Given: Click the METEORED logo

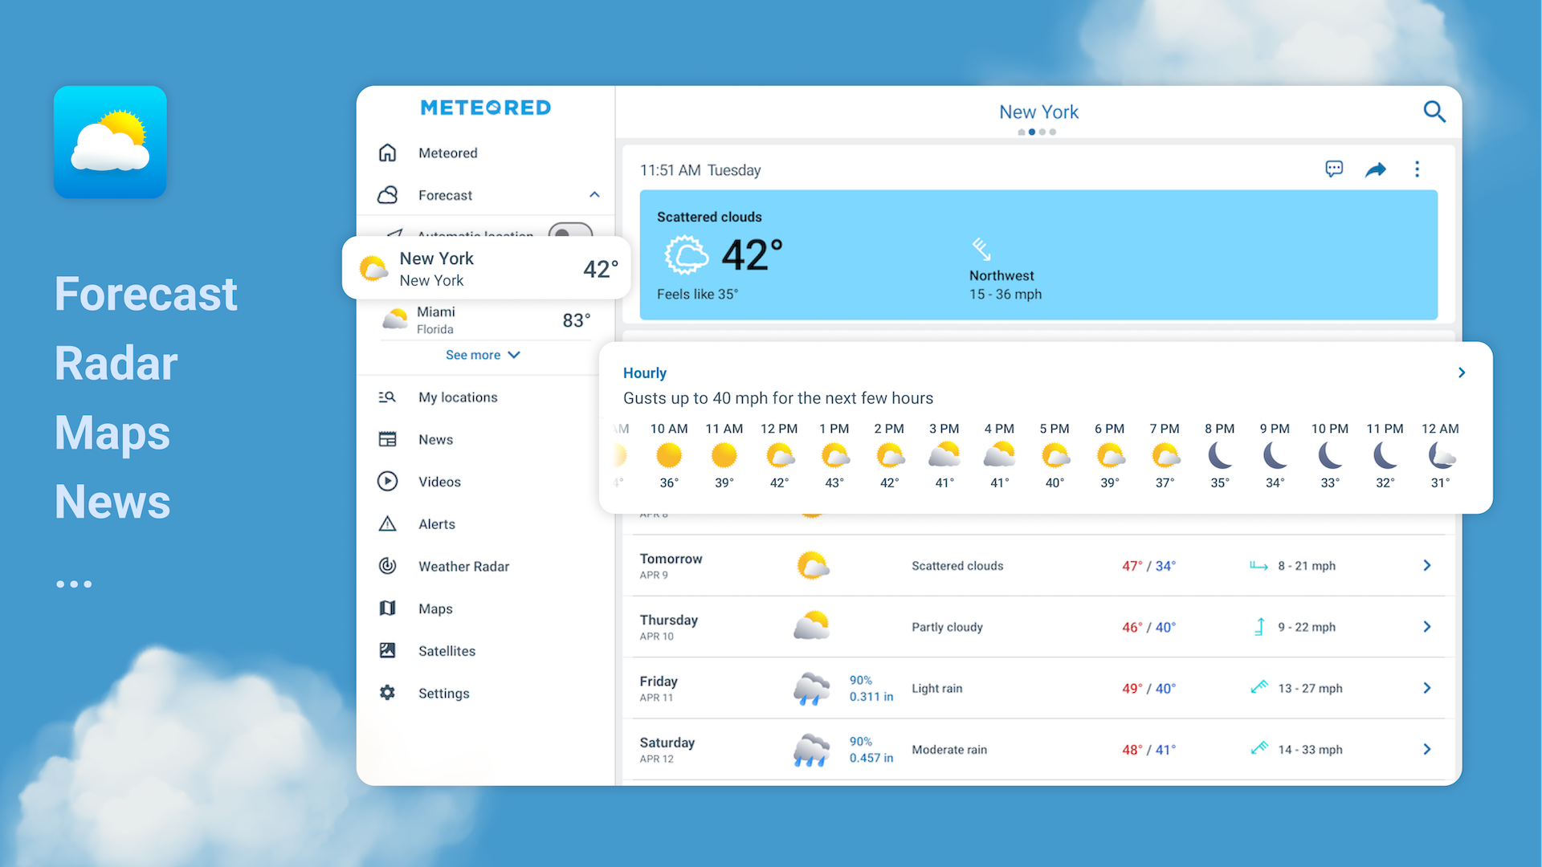Looking at the screenshot, I should click(x=486, y=108).
